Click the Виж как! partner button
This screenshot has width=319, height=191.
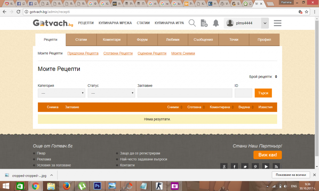click(268, 155)
